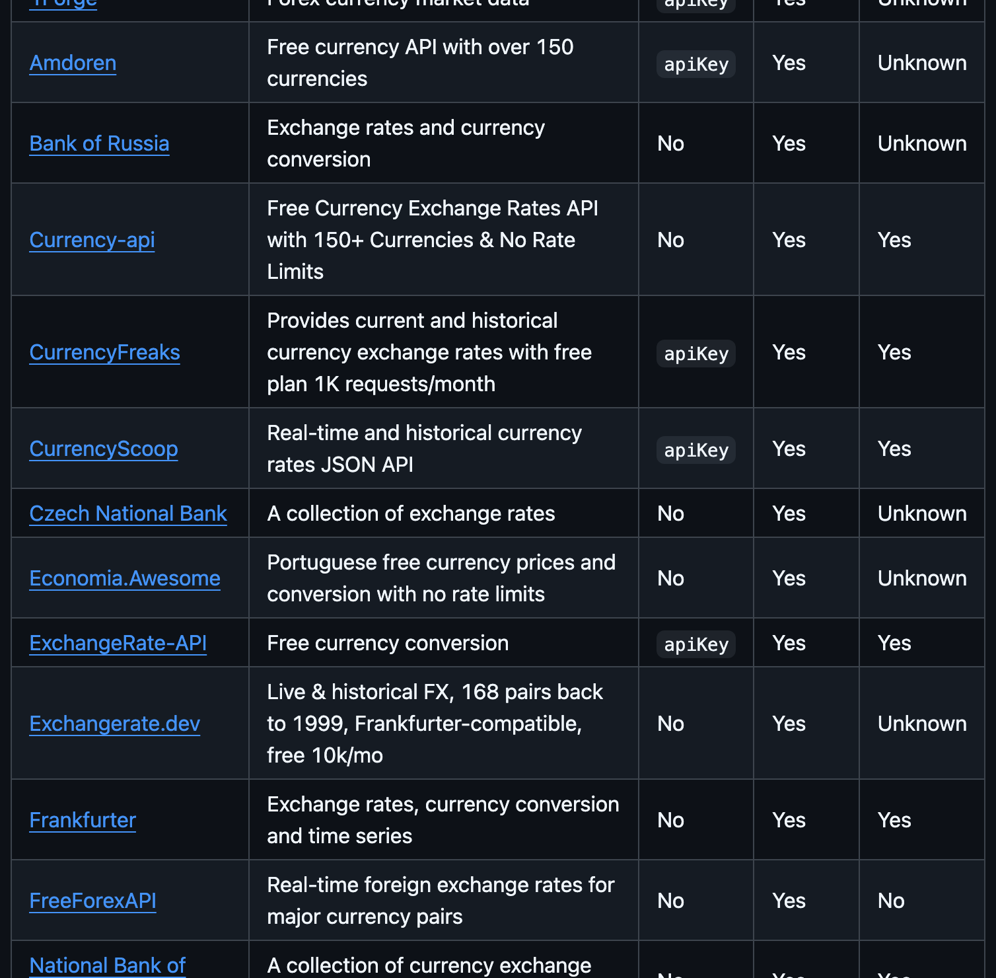Click the apiKey badge in ExchangeRate-API row
Screen dimensions: 996x978
(x=696, y=644)
